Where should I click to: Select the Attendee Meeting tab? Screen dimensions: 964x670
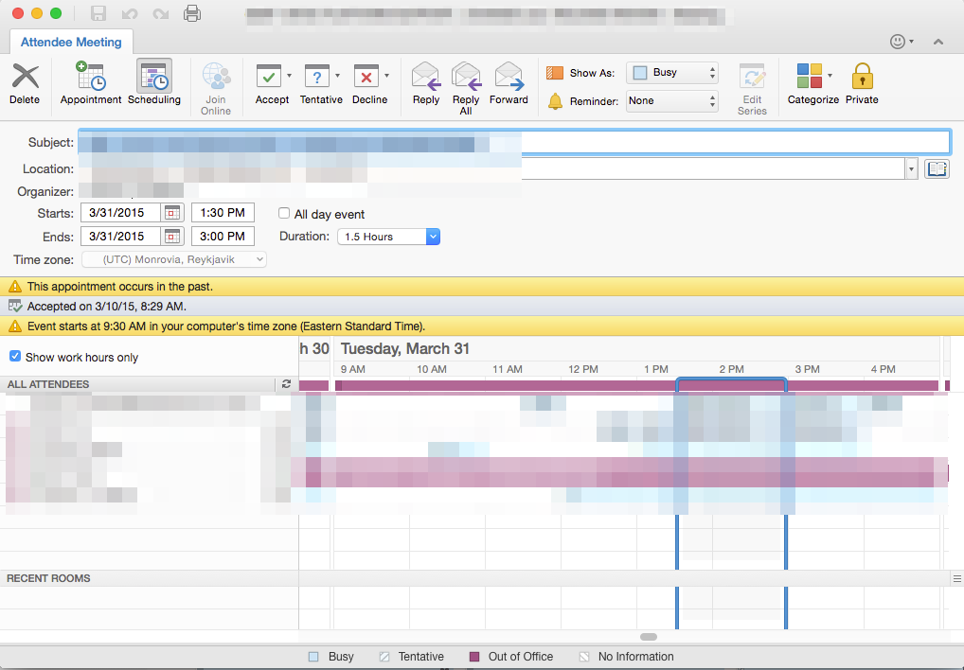(x=71, y=42)
